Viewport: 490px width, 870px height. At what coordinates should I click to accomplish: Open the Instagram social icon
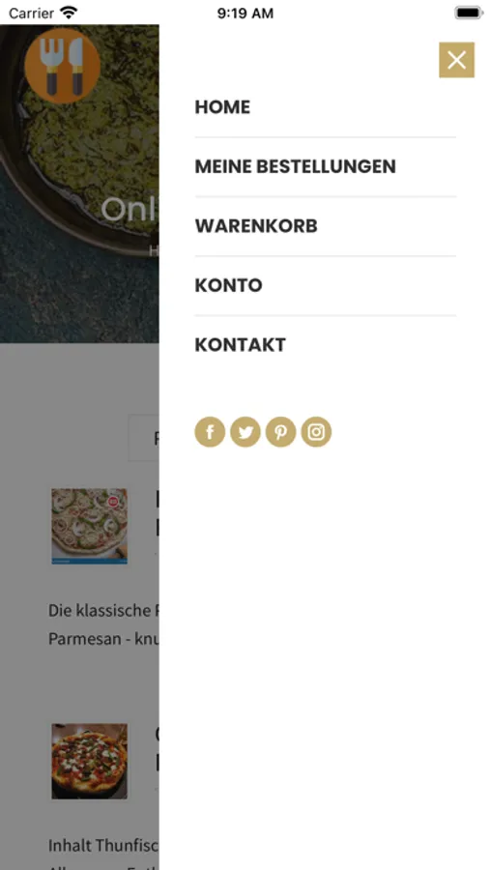tap(316, 432)
